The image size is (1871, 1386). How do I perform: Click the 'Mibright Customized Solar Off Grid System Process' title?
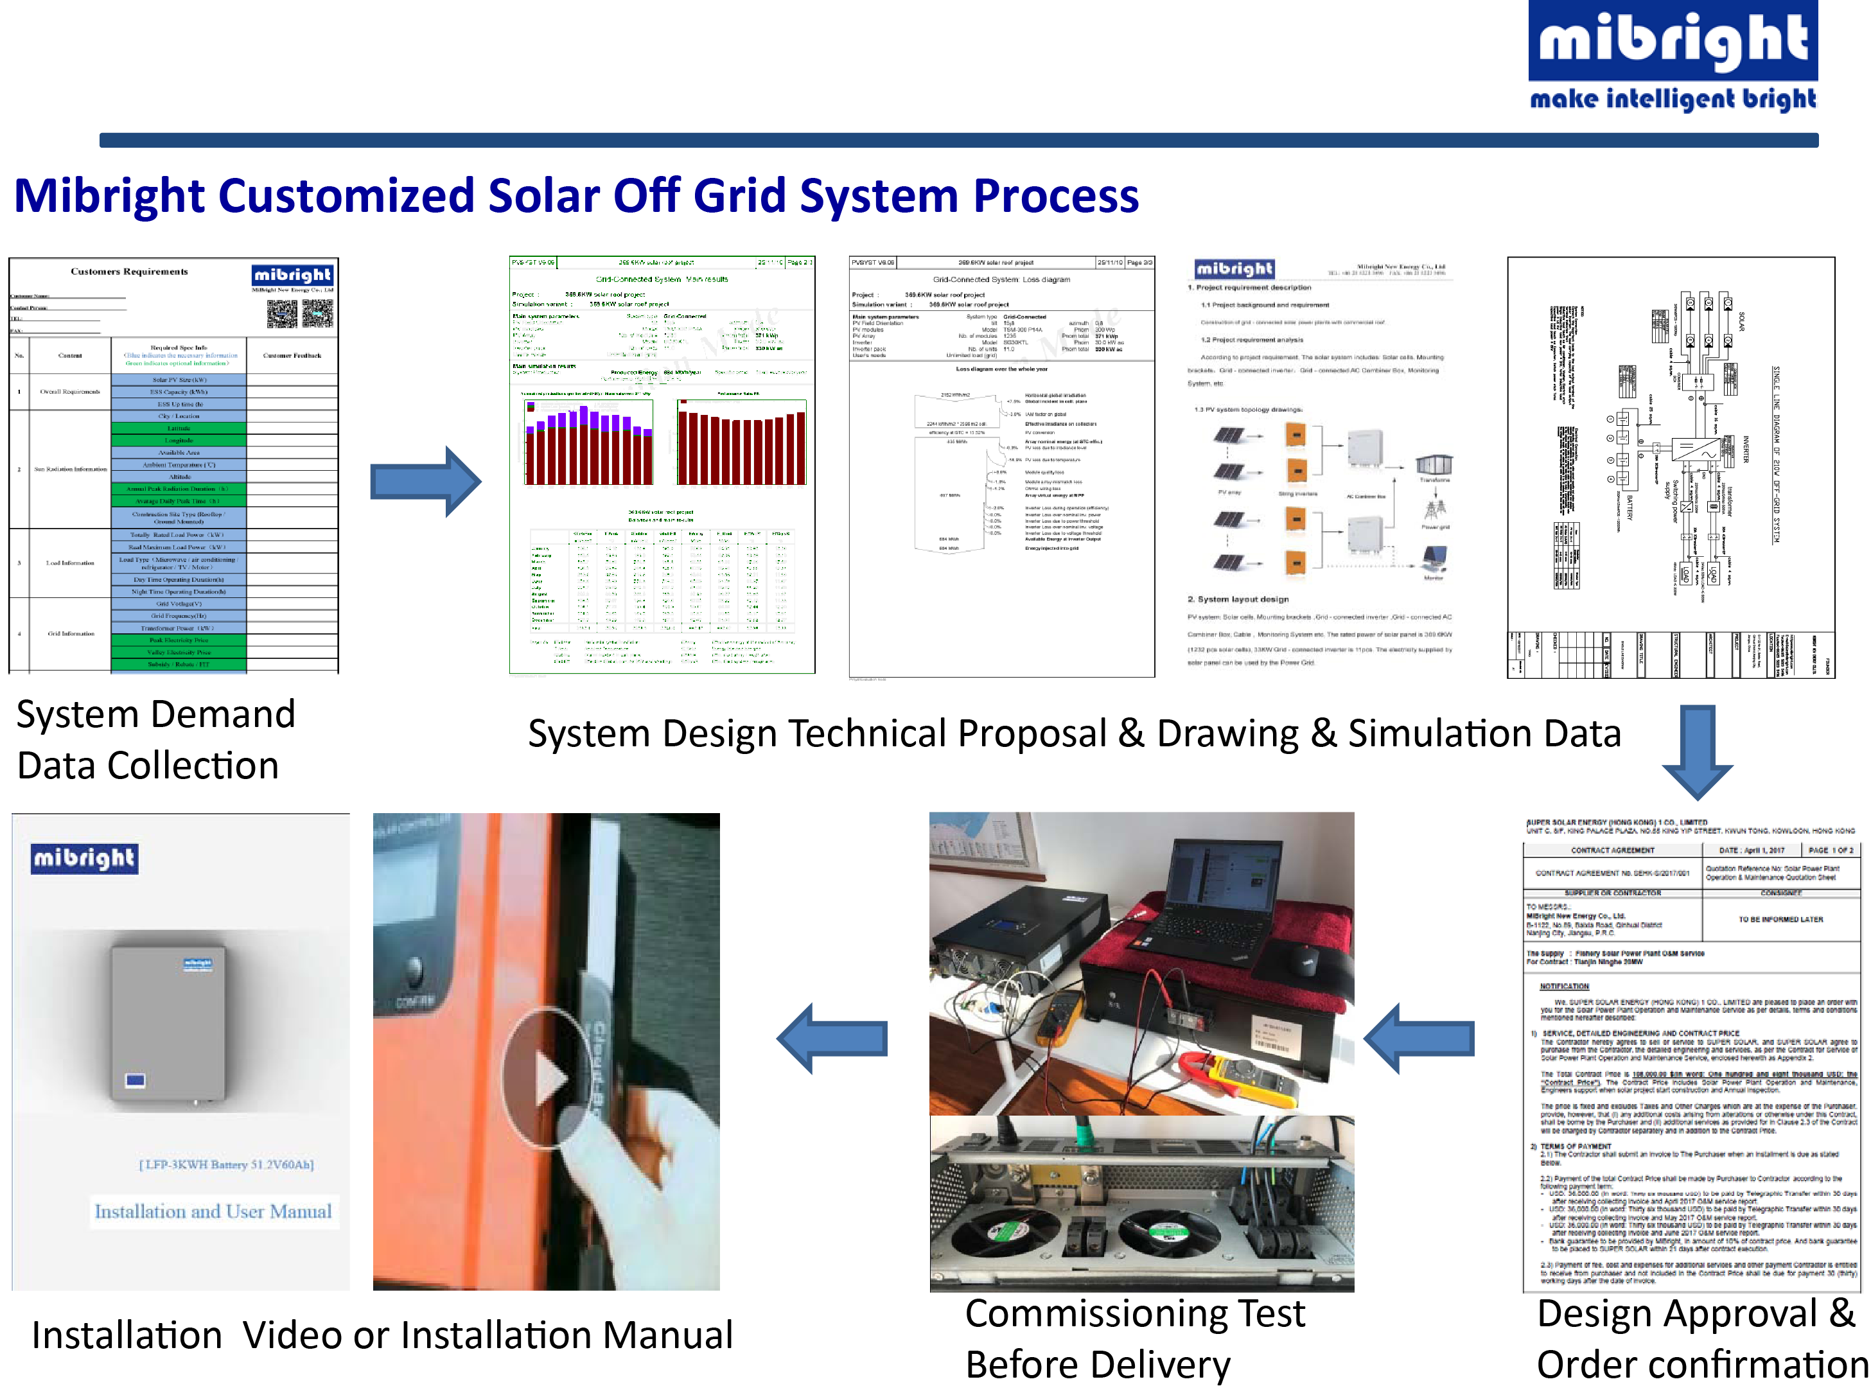(576, 195)
